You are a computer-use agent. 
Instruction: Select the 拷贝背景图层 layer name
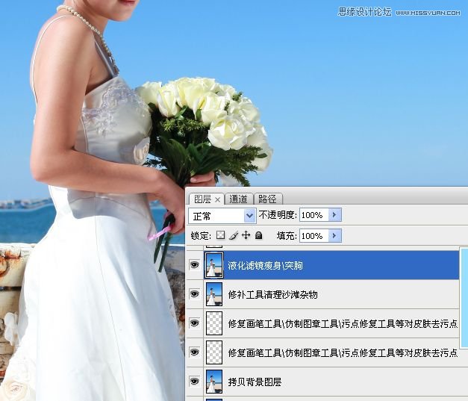point(255,382)
